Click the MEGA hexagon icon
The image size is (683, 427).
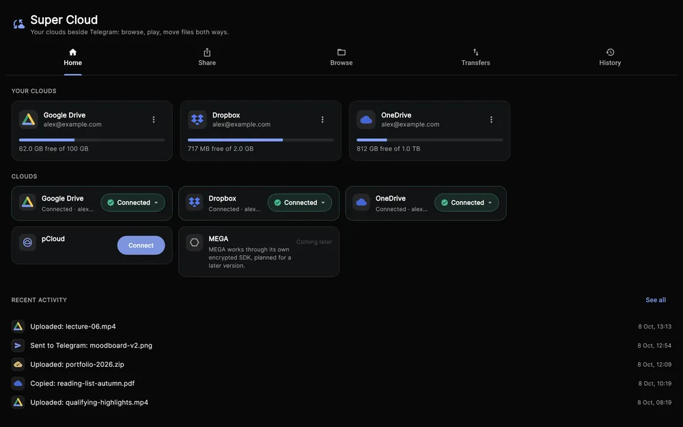[194, 243]
